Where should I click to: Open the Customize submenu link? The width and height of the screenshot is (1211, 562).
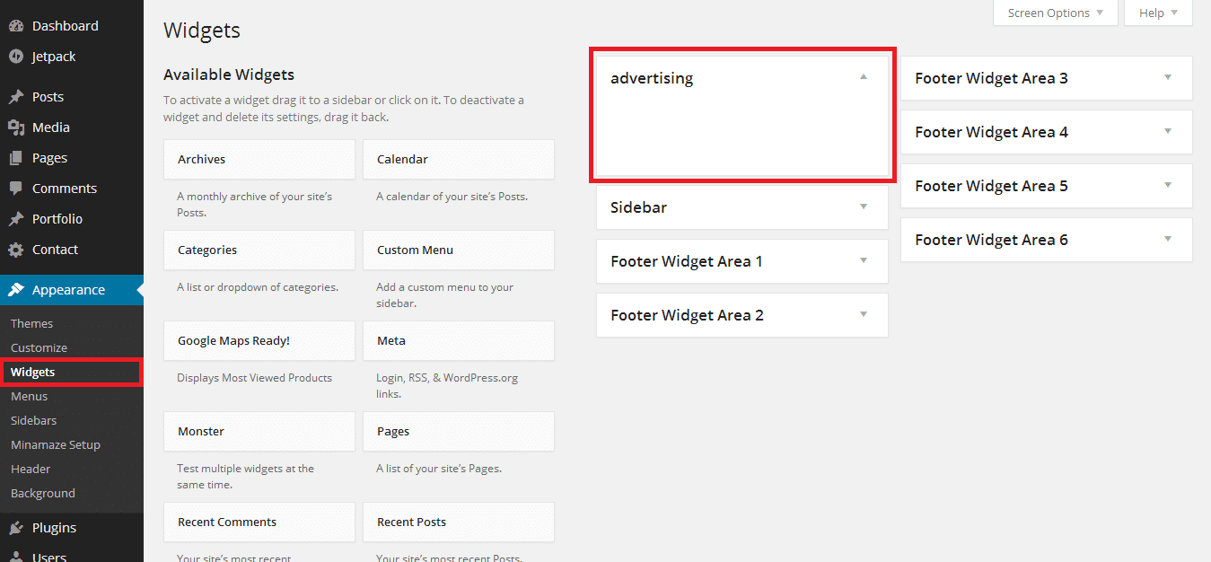[x=39, y=347]
